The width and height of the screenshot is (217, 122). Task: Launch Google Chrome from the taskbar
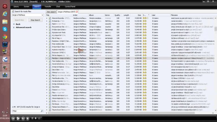[x=5, y=36]
